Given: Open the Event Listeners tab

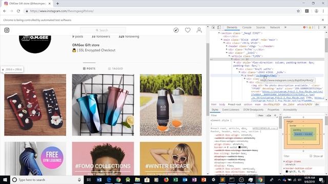Looking at the screenshot, I should [231, 110].
